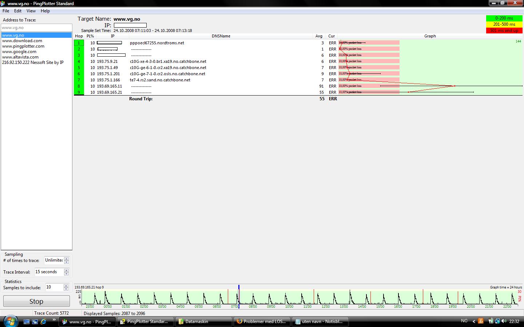Open the Edit menu
This screenshot has height=327, width=524.
pos(17,11)
